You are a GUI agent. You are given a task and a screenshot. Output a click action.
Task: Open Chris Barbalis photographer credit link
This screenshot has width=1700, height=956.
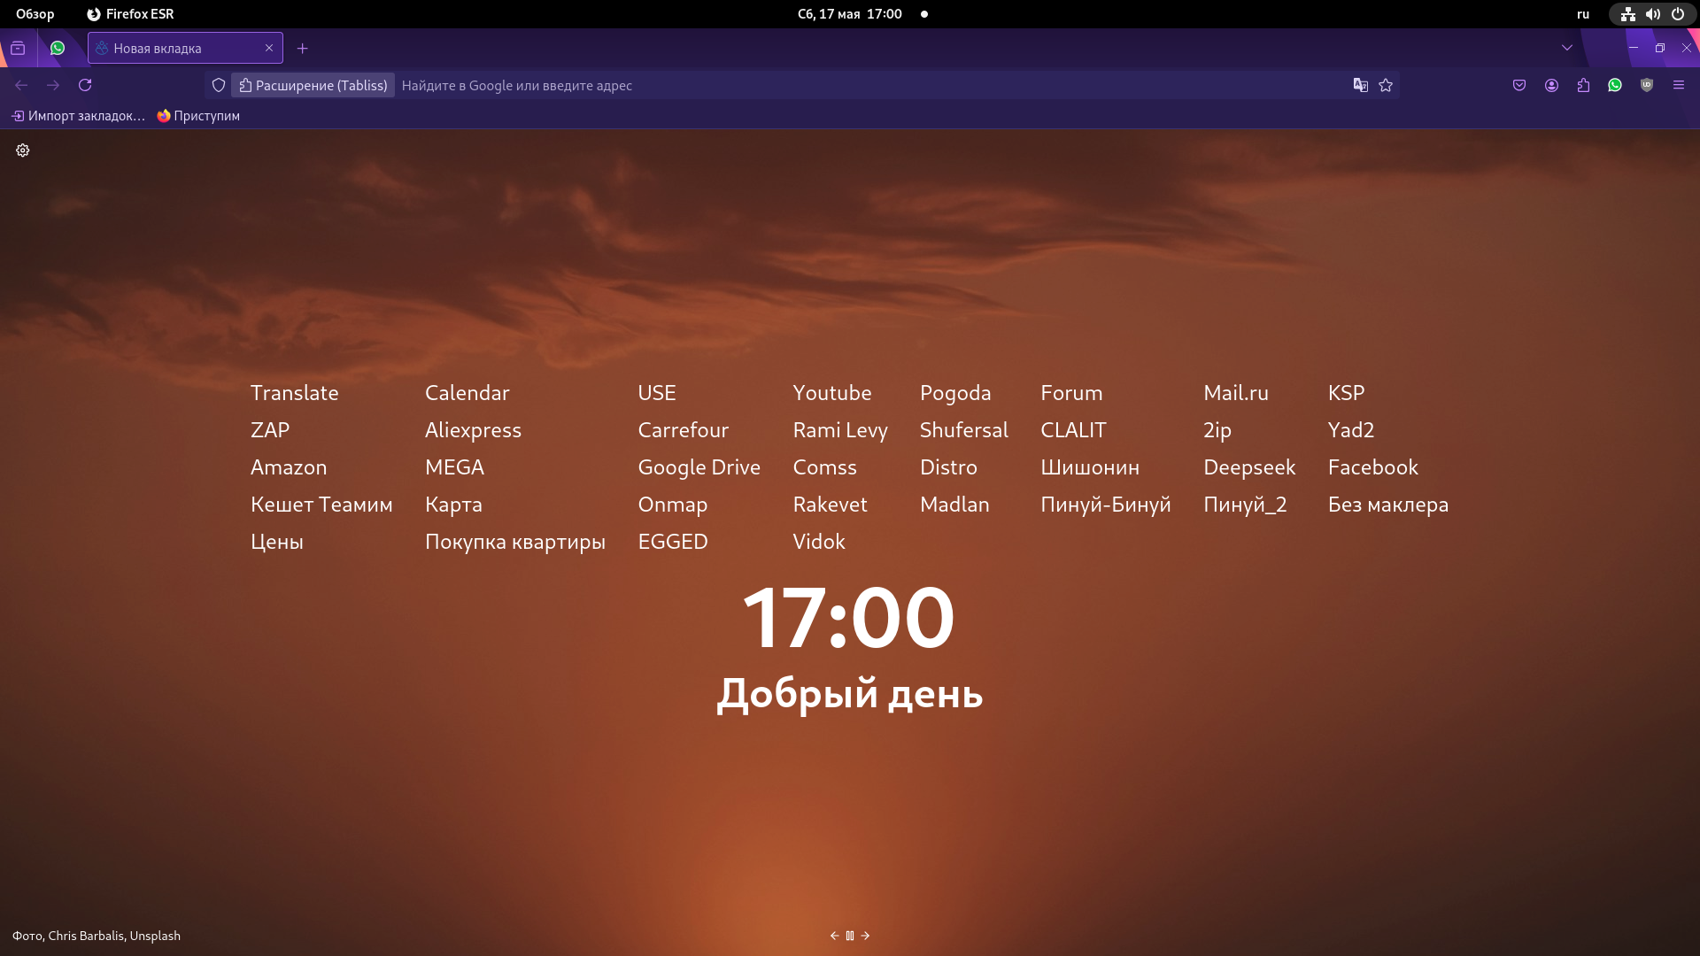pyautogui.click(x=86, y=936)
